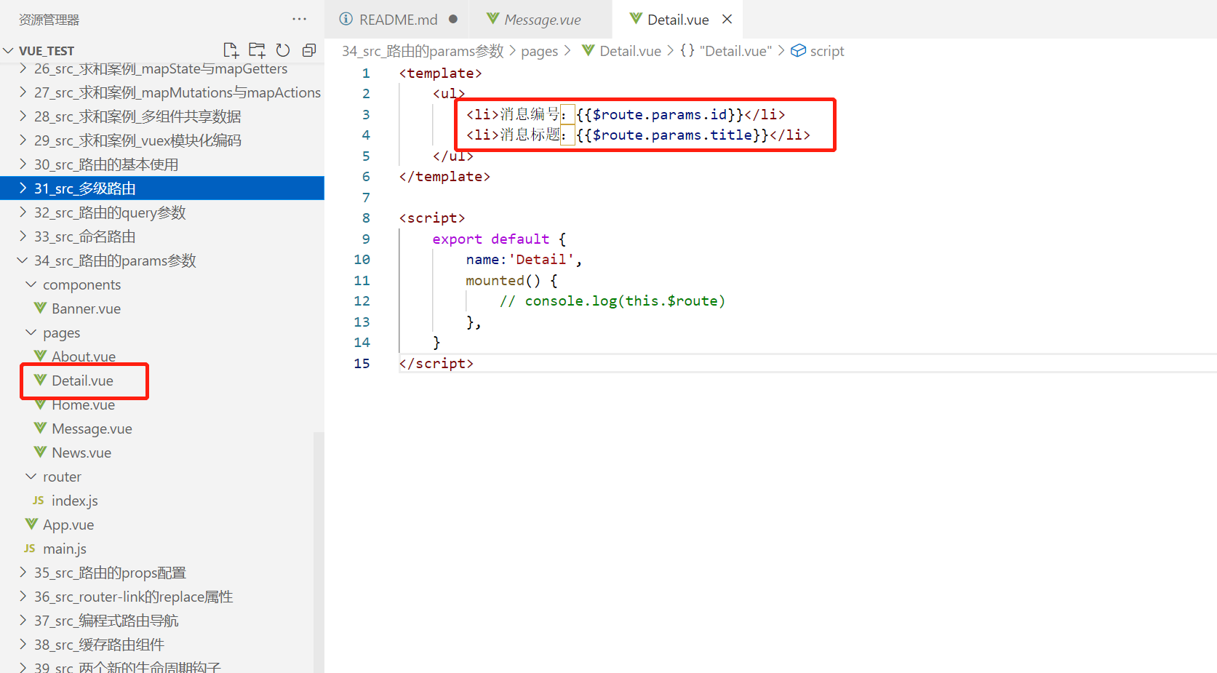Click the info icon on README.md tab
The width and height of the screenshot is (1217, 673).
tap(346, 19)
